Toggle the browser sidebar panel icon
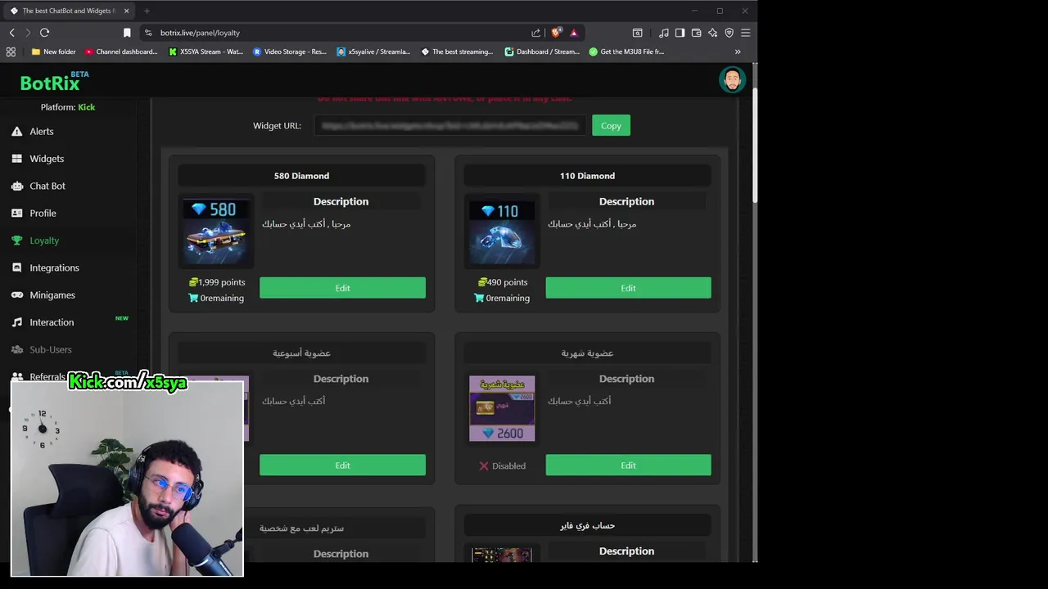1048x589 pixels. click(680, 33)
